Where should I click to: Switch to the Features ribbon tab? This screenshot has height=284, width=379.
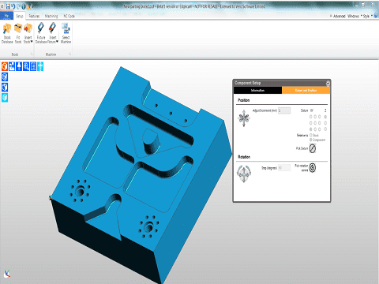pyautogui.click(x=34, y=16)
